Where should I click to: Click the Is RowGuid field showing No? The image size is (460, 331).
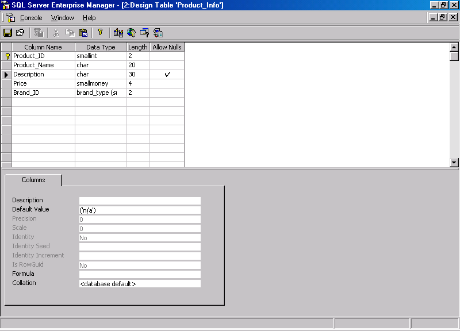pos(140,265)
